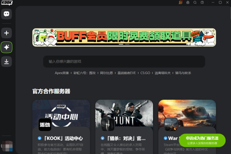Viewport: 231px width, 154px height.
Task: Focus the 输入你感兴趣的游戏 search field
Action: pyautogui.click(x=124, y=61)
